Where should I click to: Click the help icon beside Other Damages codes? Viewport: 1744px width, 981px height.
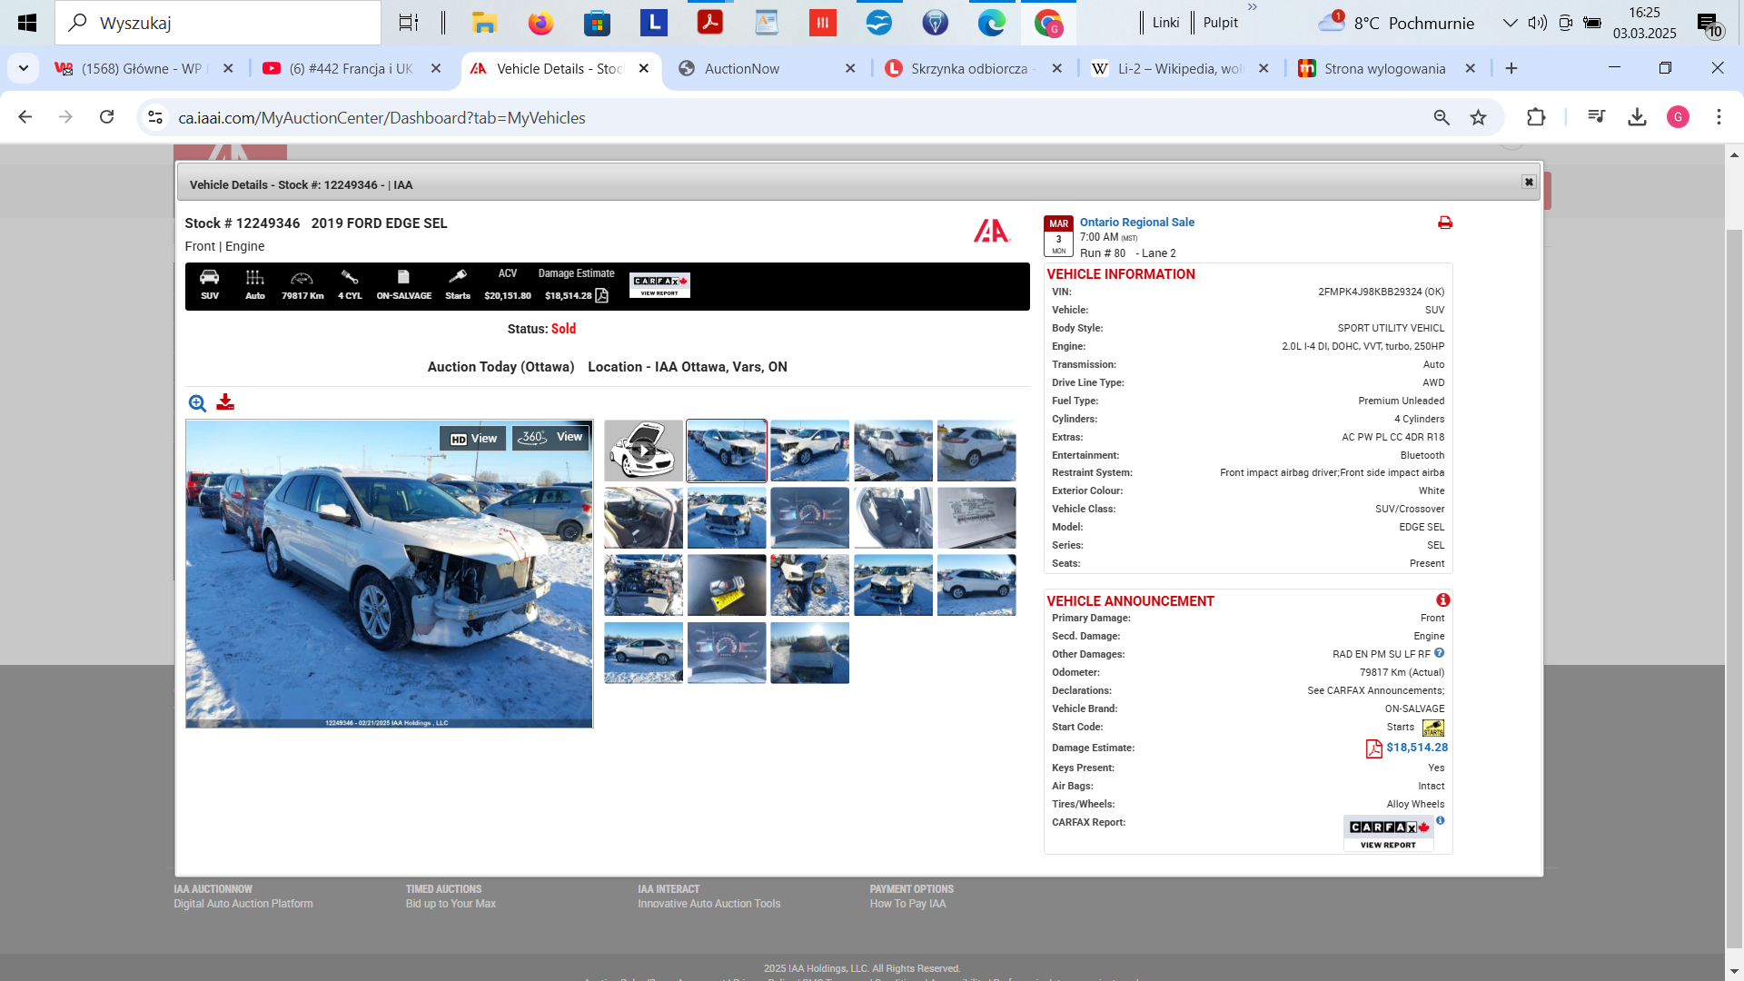pyautogui.click(x=1440, y=653)
